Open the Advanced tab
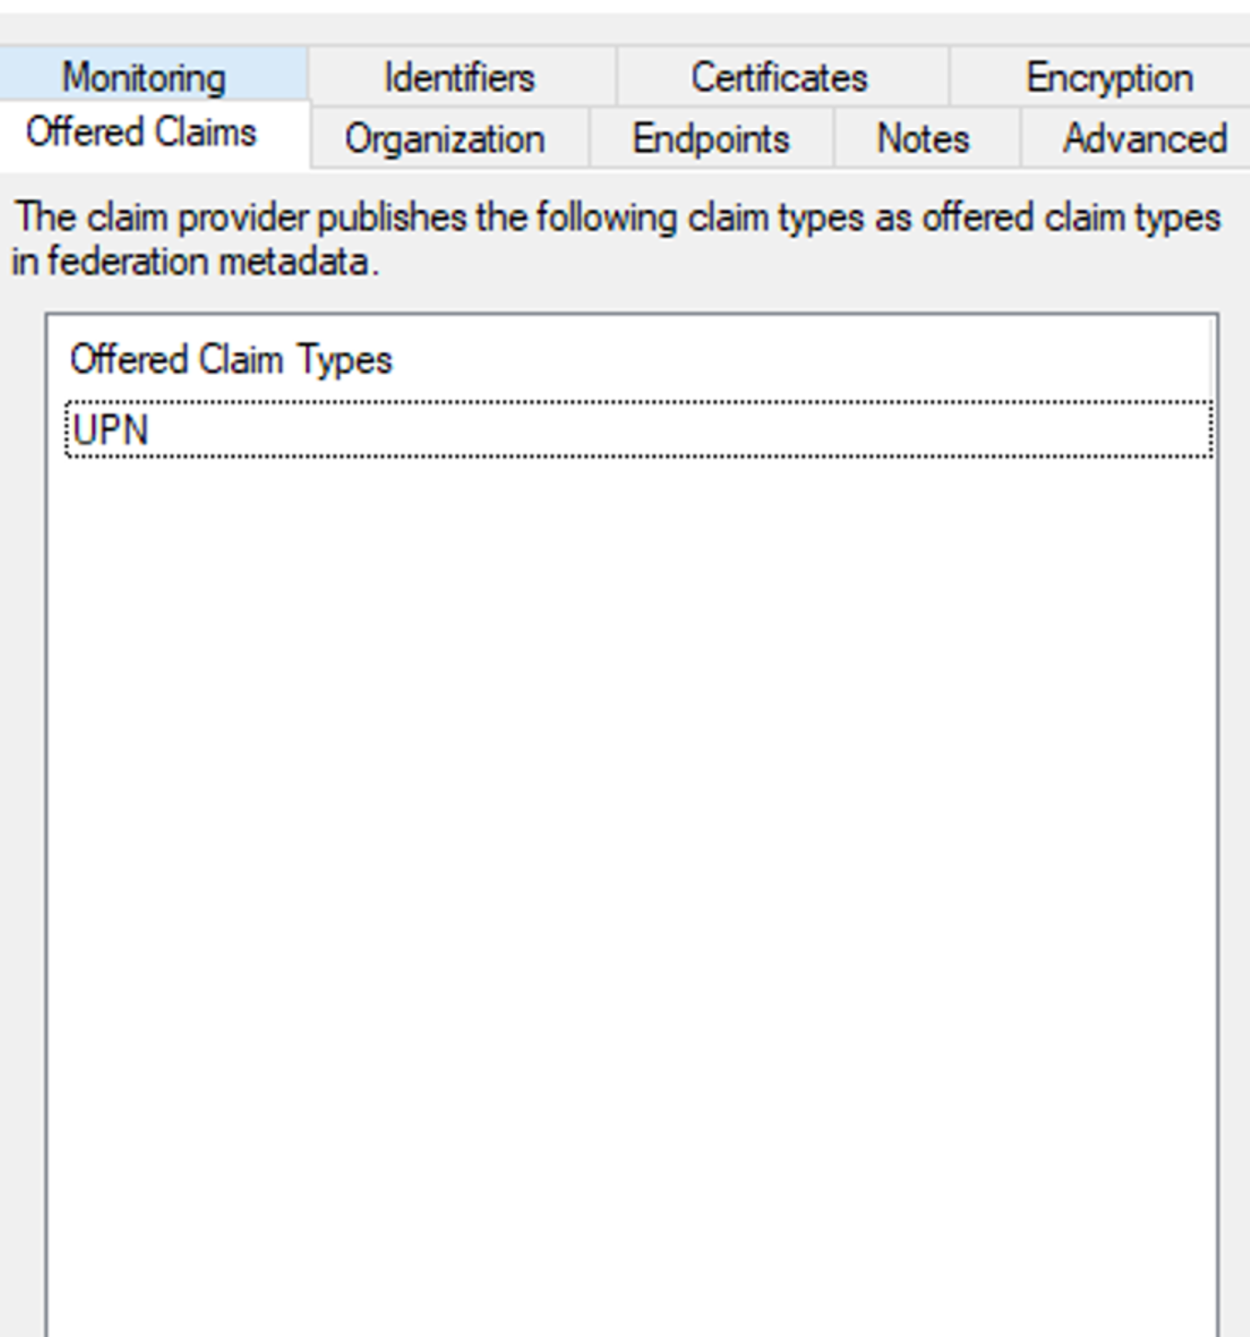1250x1337 pixels. coord(1144,139)
